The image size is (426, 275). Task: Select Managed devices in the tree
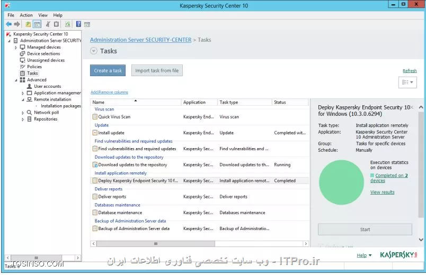coord(44,47)
